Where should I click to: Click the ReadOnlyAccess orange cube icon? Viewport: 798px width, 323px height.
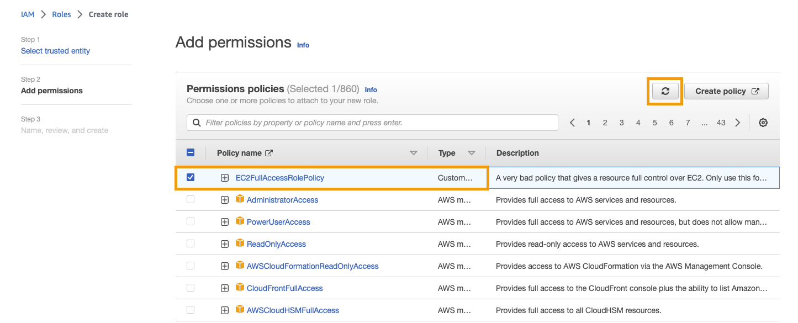240,243
